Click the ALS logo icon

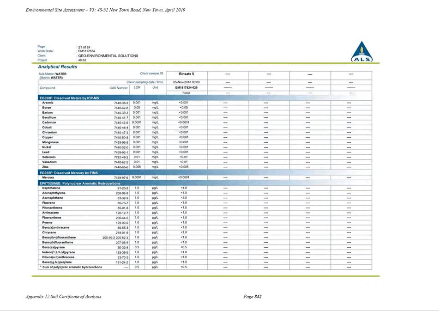pyautogui.click(x=362, y=52)
